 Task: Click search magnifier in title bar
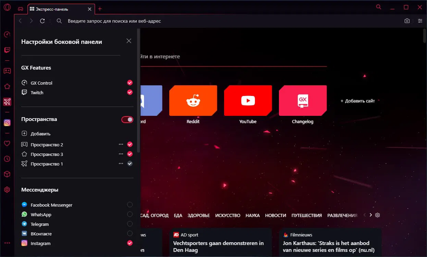pyautogui.click(x=379, y=7)
